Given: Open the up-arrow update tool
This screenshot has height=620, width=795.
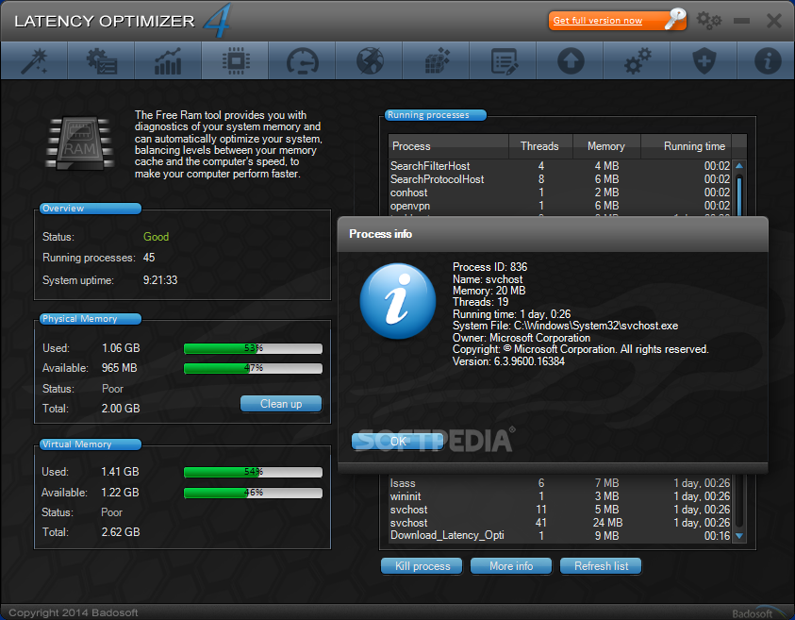Looking at the screenshot, I should [570, 61].
